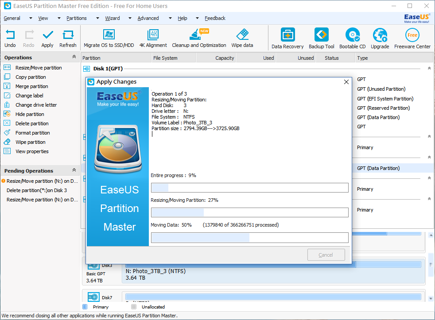Click the Feedback menu item
Image resolution: width=435 pixels, height=320 pixels.
click(x=215, y=18)
